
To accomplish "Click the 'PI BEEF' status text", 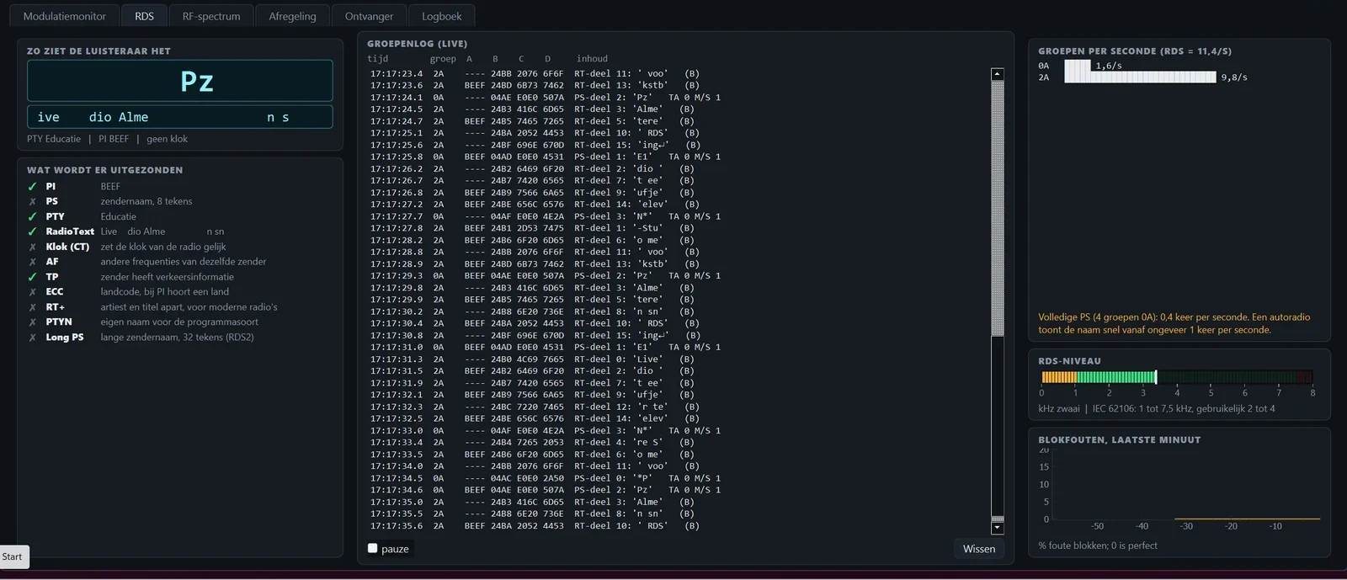I will coord(114,139).
